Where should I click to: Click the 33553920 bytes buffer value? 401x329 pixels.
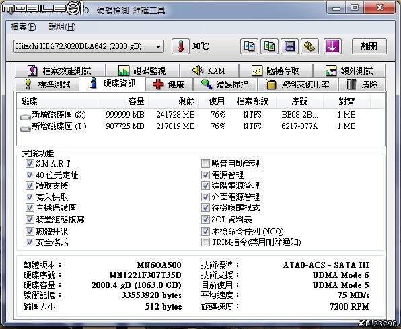pyautogui.click(x=151, y=295)
